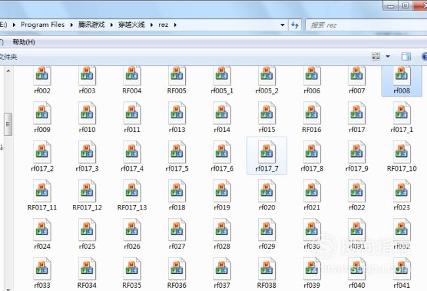
Task: Select the rf008 file icon
Action: click(x=401, y=76)
